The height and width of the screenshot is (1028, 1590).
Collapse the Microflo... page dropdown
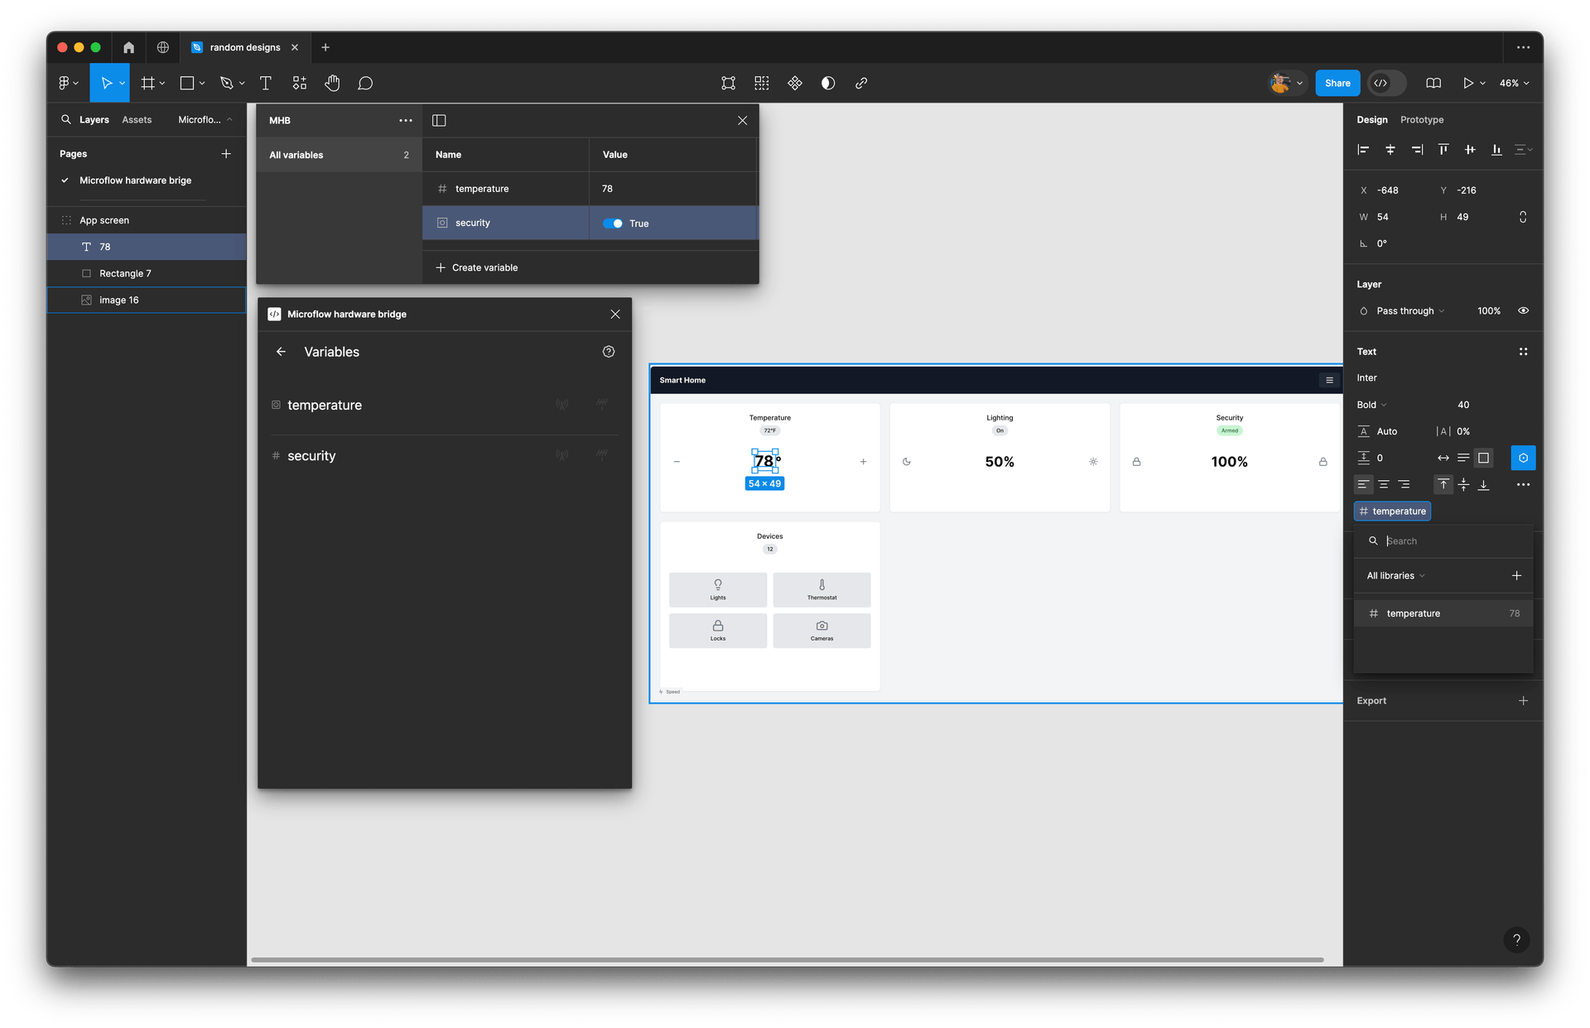coord(205,119)
